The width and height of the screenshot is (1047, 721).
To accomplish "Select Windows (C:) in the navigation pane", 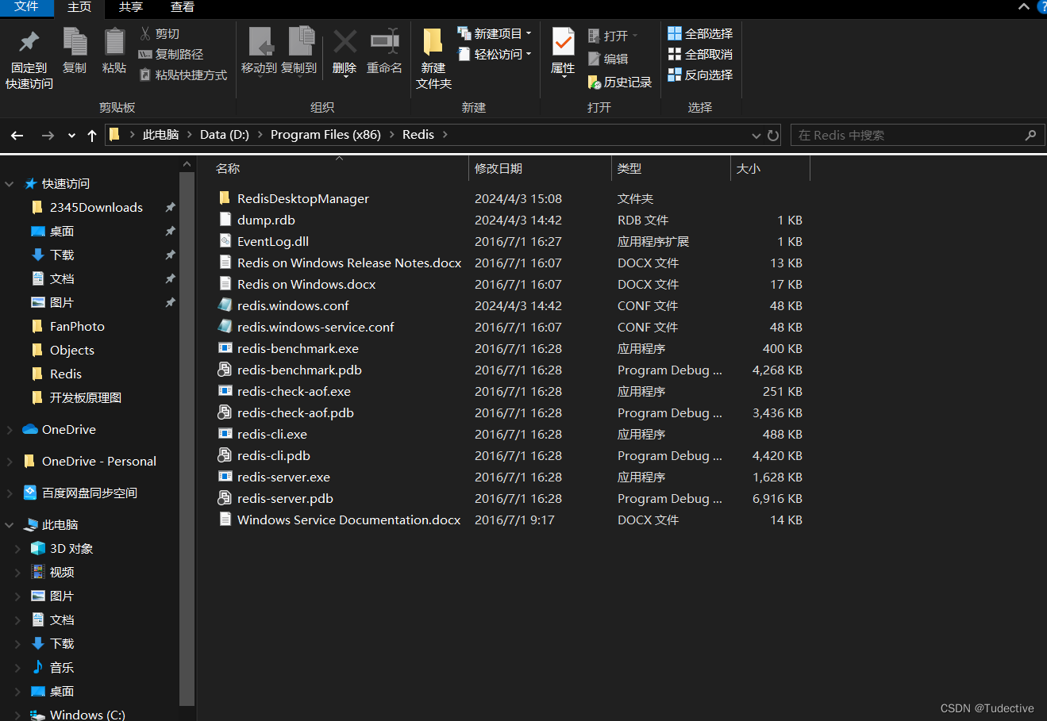I will pos(87,715).
